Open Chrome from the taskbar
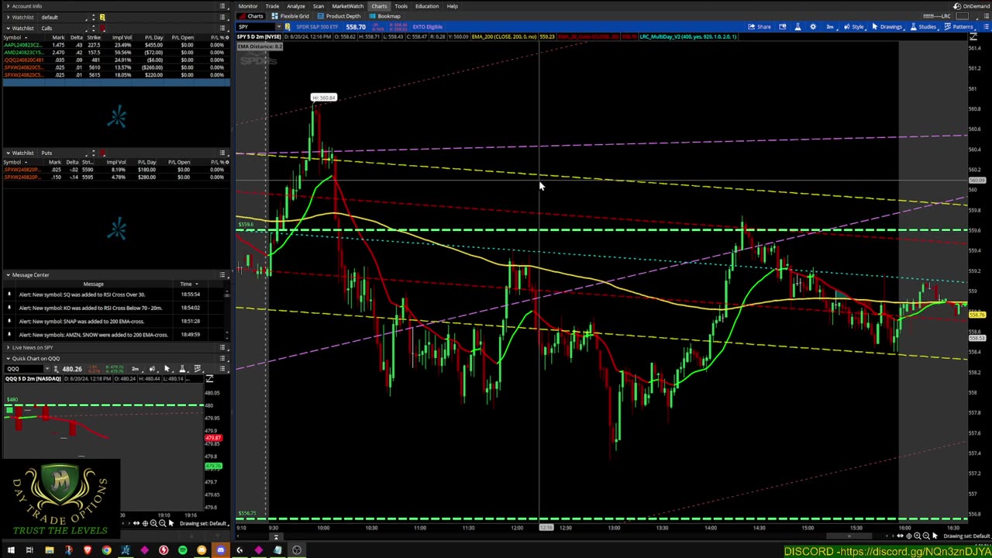This screenshot has width=992, height=558. pyautogui.click(x=106, y=550)
